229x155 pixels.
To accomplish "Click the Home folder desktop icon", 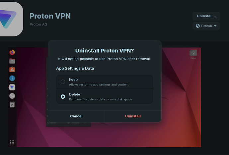I will click(193, 53).
